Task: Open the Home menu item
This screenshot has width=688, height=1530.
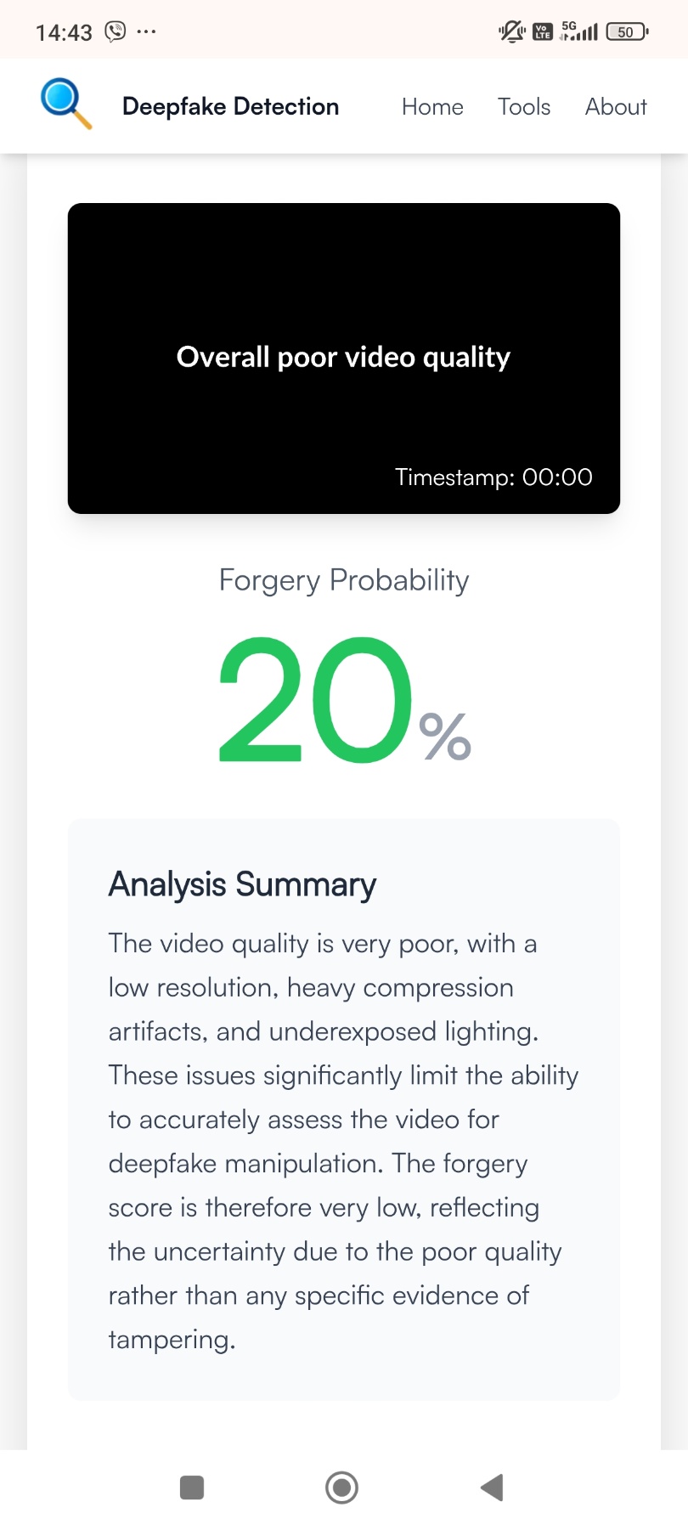Action: [x=432, y=107]
